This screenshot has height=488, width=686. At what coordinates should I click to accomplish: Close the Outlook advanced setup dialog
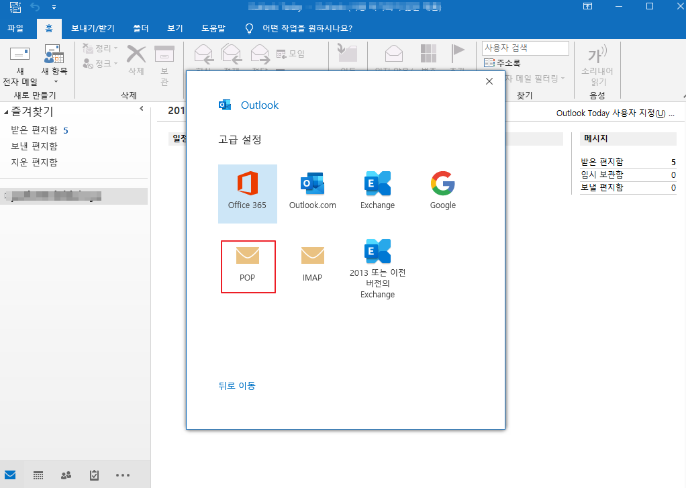[x=489, y=81]
